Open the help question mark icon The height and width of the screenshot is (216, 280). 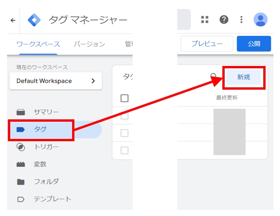click(224, 20)
